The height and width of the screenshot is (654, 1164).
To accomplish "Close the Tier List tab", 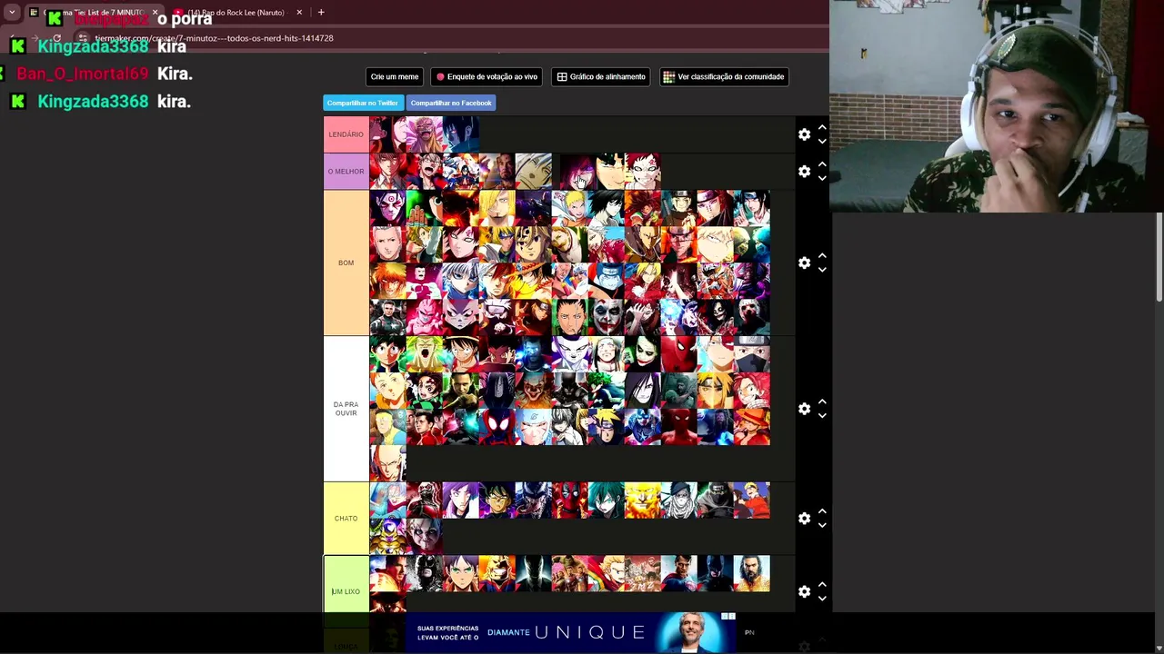I will pyautogui.click(x=155, y=12).
